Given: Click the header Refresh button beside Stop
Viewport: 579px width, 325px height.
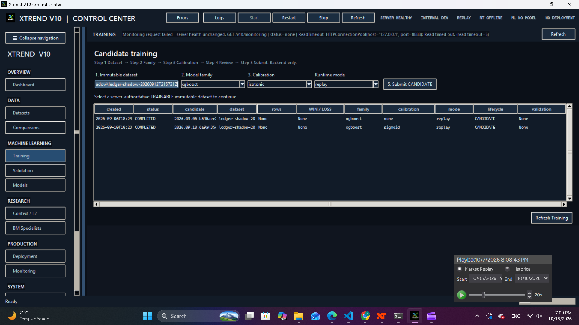Looking at the screenshot, I should pyautogui.click(x=358, y=18).
